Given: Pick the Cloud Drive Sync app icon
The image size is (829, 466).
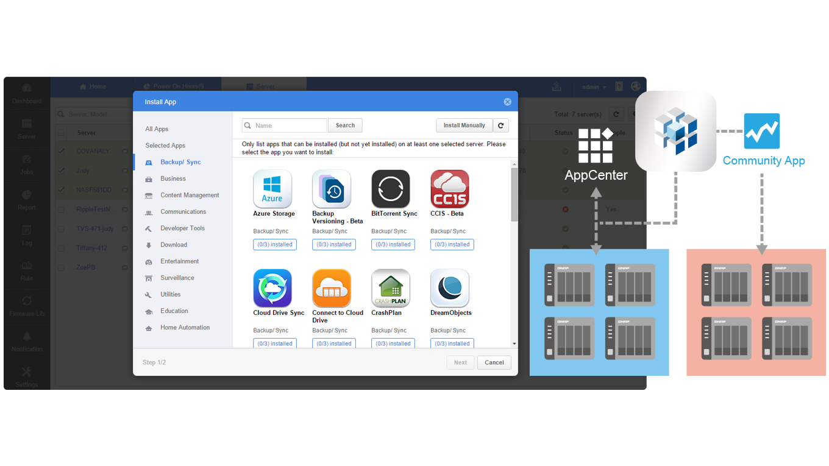Looking at the screenshot, I should [x=272, y=289].
